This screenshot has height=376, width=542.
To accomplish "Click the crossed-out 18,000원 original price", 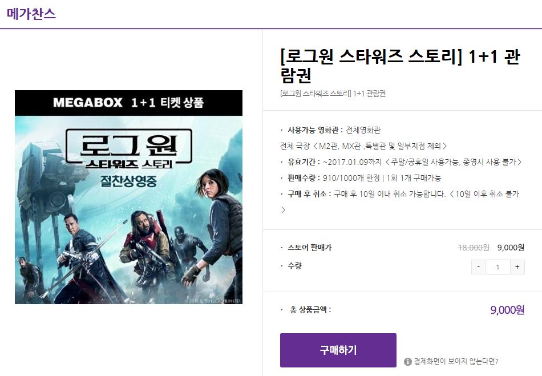I will point(474,248).
